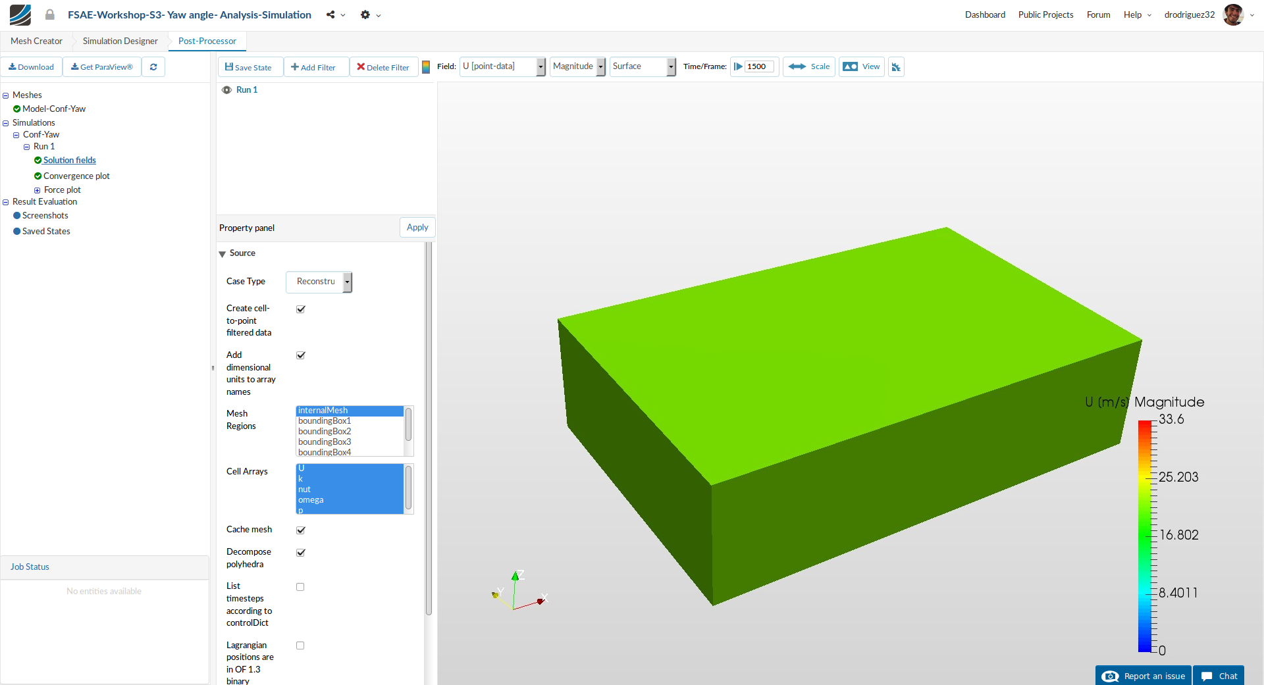1264x685 pixels.
Task: Click the View camera button
Action: [861, 67]
